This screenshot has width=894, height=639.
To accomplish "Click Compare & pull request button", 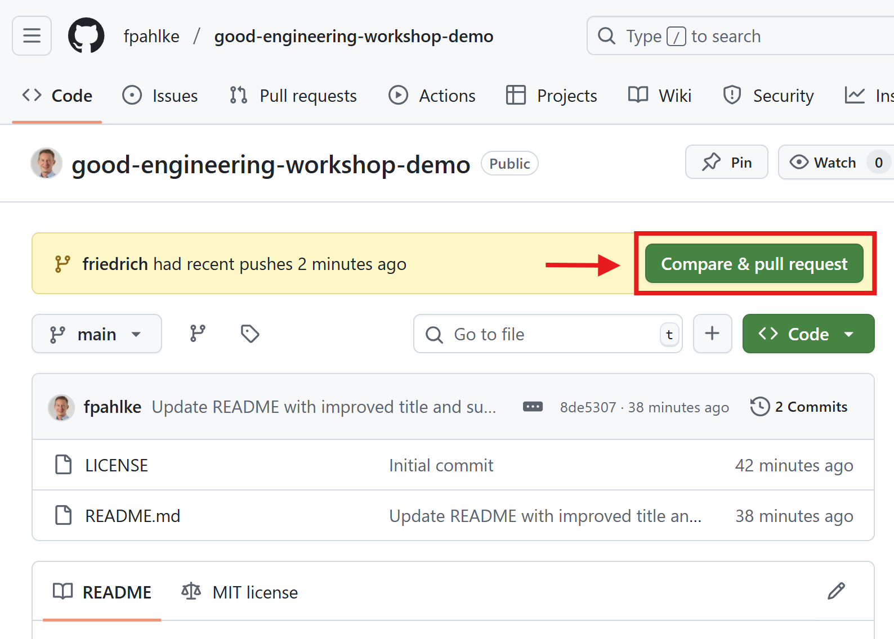I will [754, 264].
